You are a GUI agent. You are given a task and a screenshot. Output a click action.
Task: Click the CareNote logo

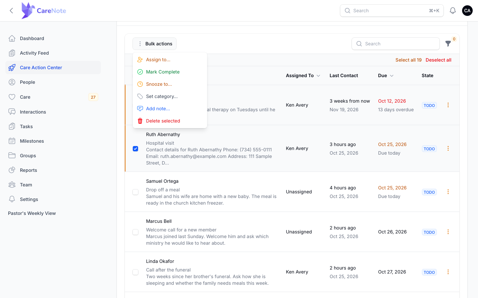click(x=43, y=11)
